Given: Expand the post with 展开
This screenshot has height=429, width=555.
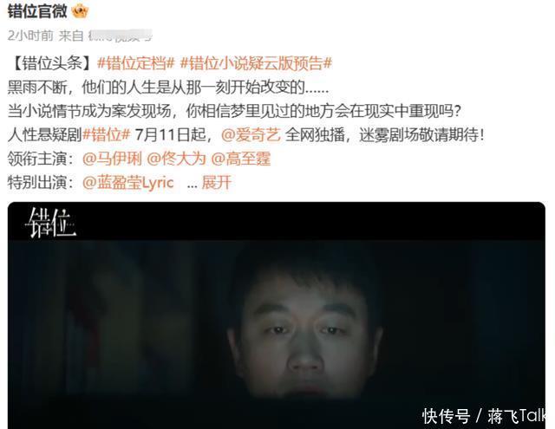Looking at the screenshot, I should tap(216, 183).
